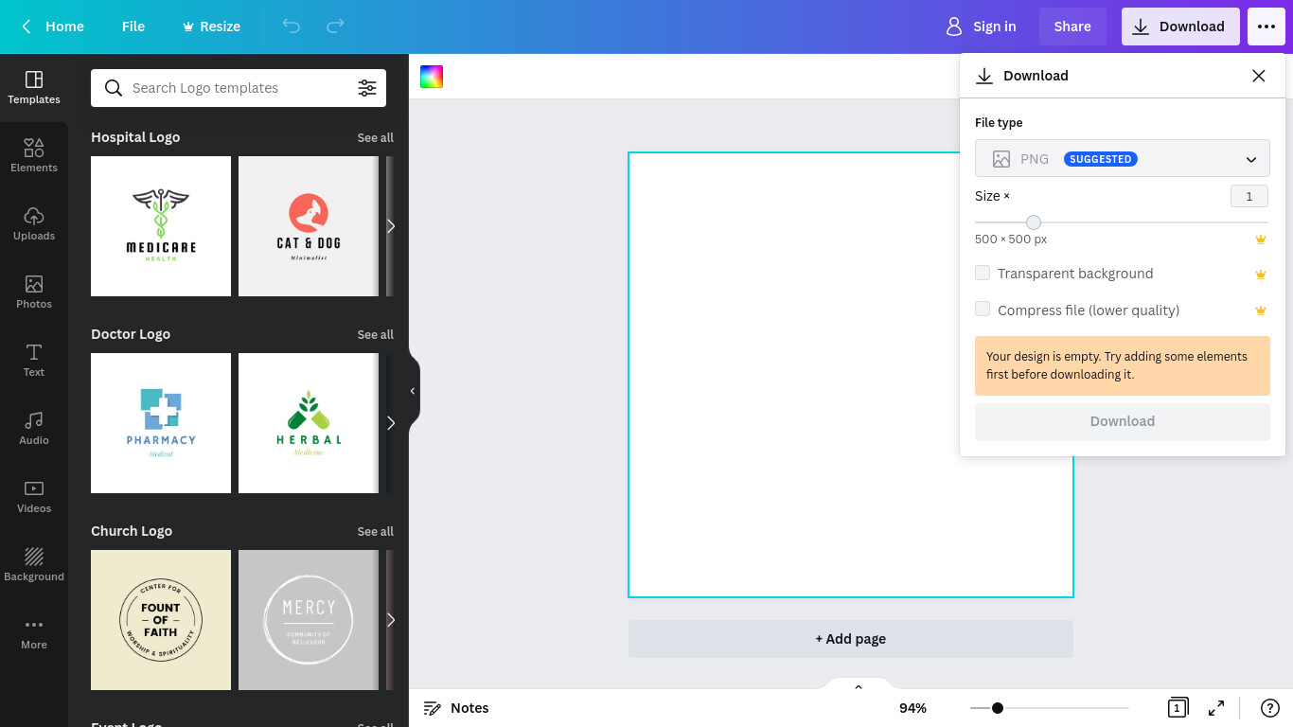The width and height of the screenshot is (1293, 727).
Task: Open the Templates sidebar panel
Action: (34, 87)
